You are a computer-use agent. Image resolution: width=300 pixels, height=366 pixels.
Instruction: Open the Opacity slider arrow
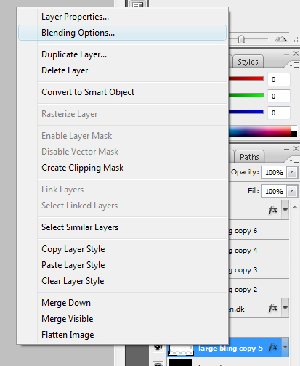(x=292, y=172)
